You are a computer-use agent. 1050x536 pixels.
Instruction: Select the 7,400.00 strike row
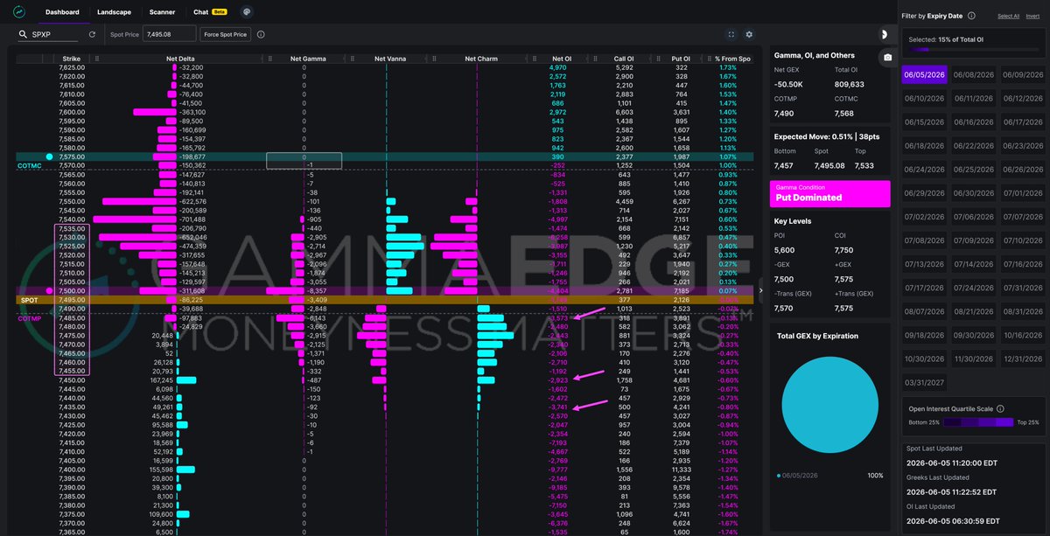tap(385, 469)
